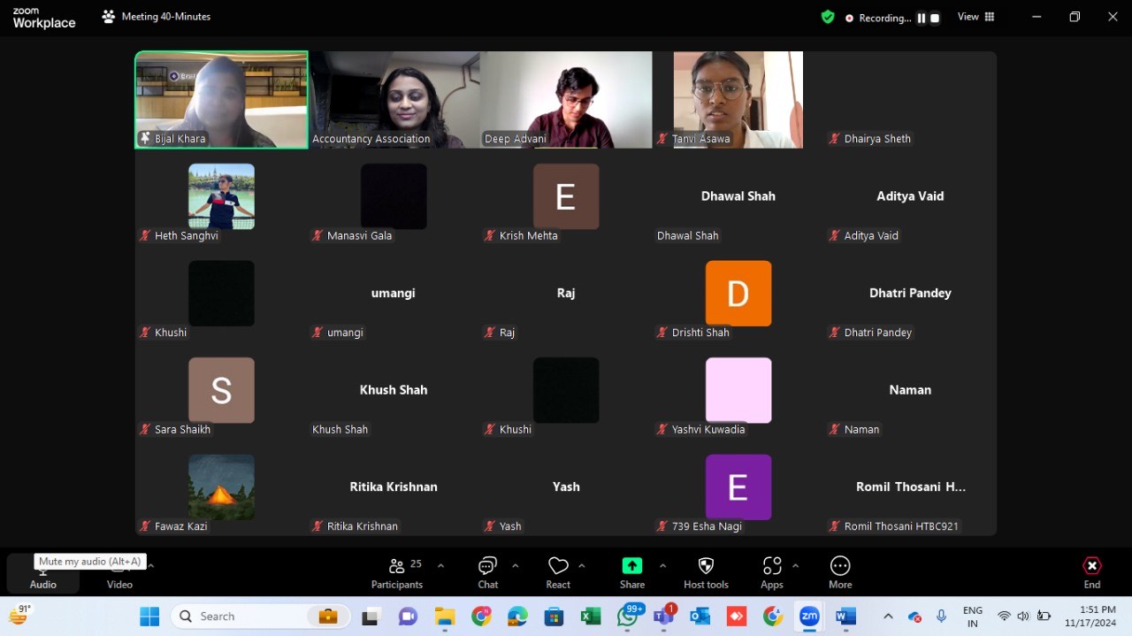The image size is (1132, 636).
Task: Click the green encryption shield icon
Action: [x=828, y=17]
